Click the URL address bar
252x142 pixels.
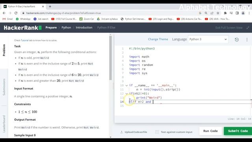coord(109,13)
